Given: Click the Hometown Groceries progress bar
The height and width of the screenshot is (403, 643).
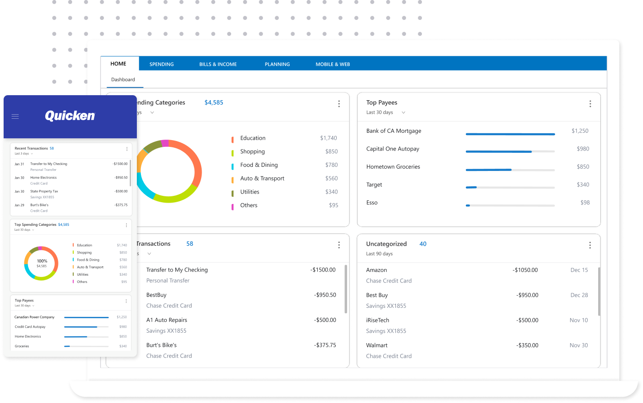Looking at the screenshot, I should coord(510,170).
